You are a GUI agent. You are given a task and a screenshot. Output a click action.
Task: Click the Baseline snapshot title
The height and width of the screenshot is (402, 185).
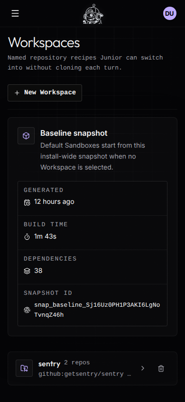point(74,133)
